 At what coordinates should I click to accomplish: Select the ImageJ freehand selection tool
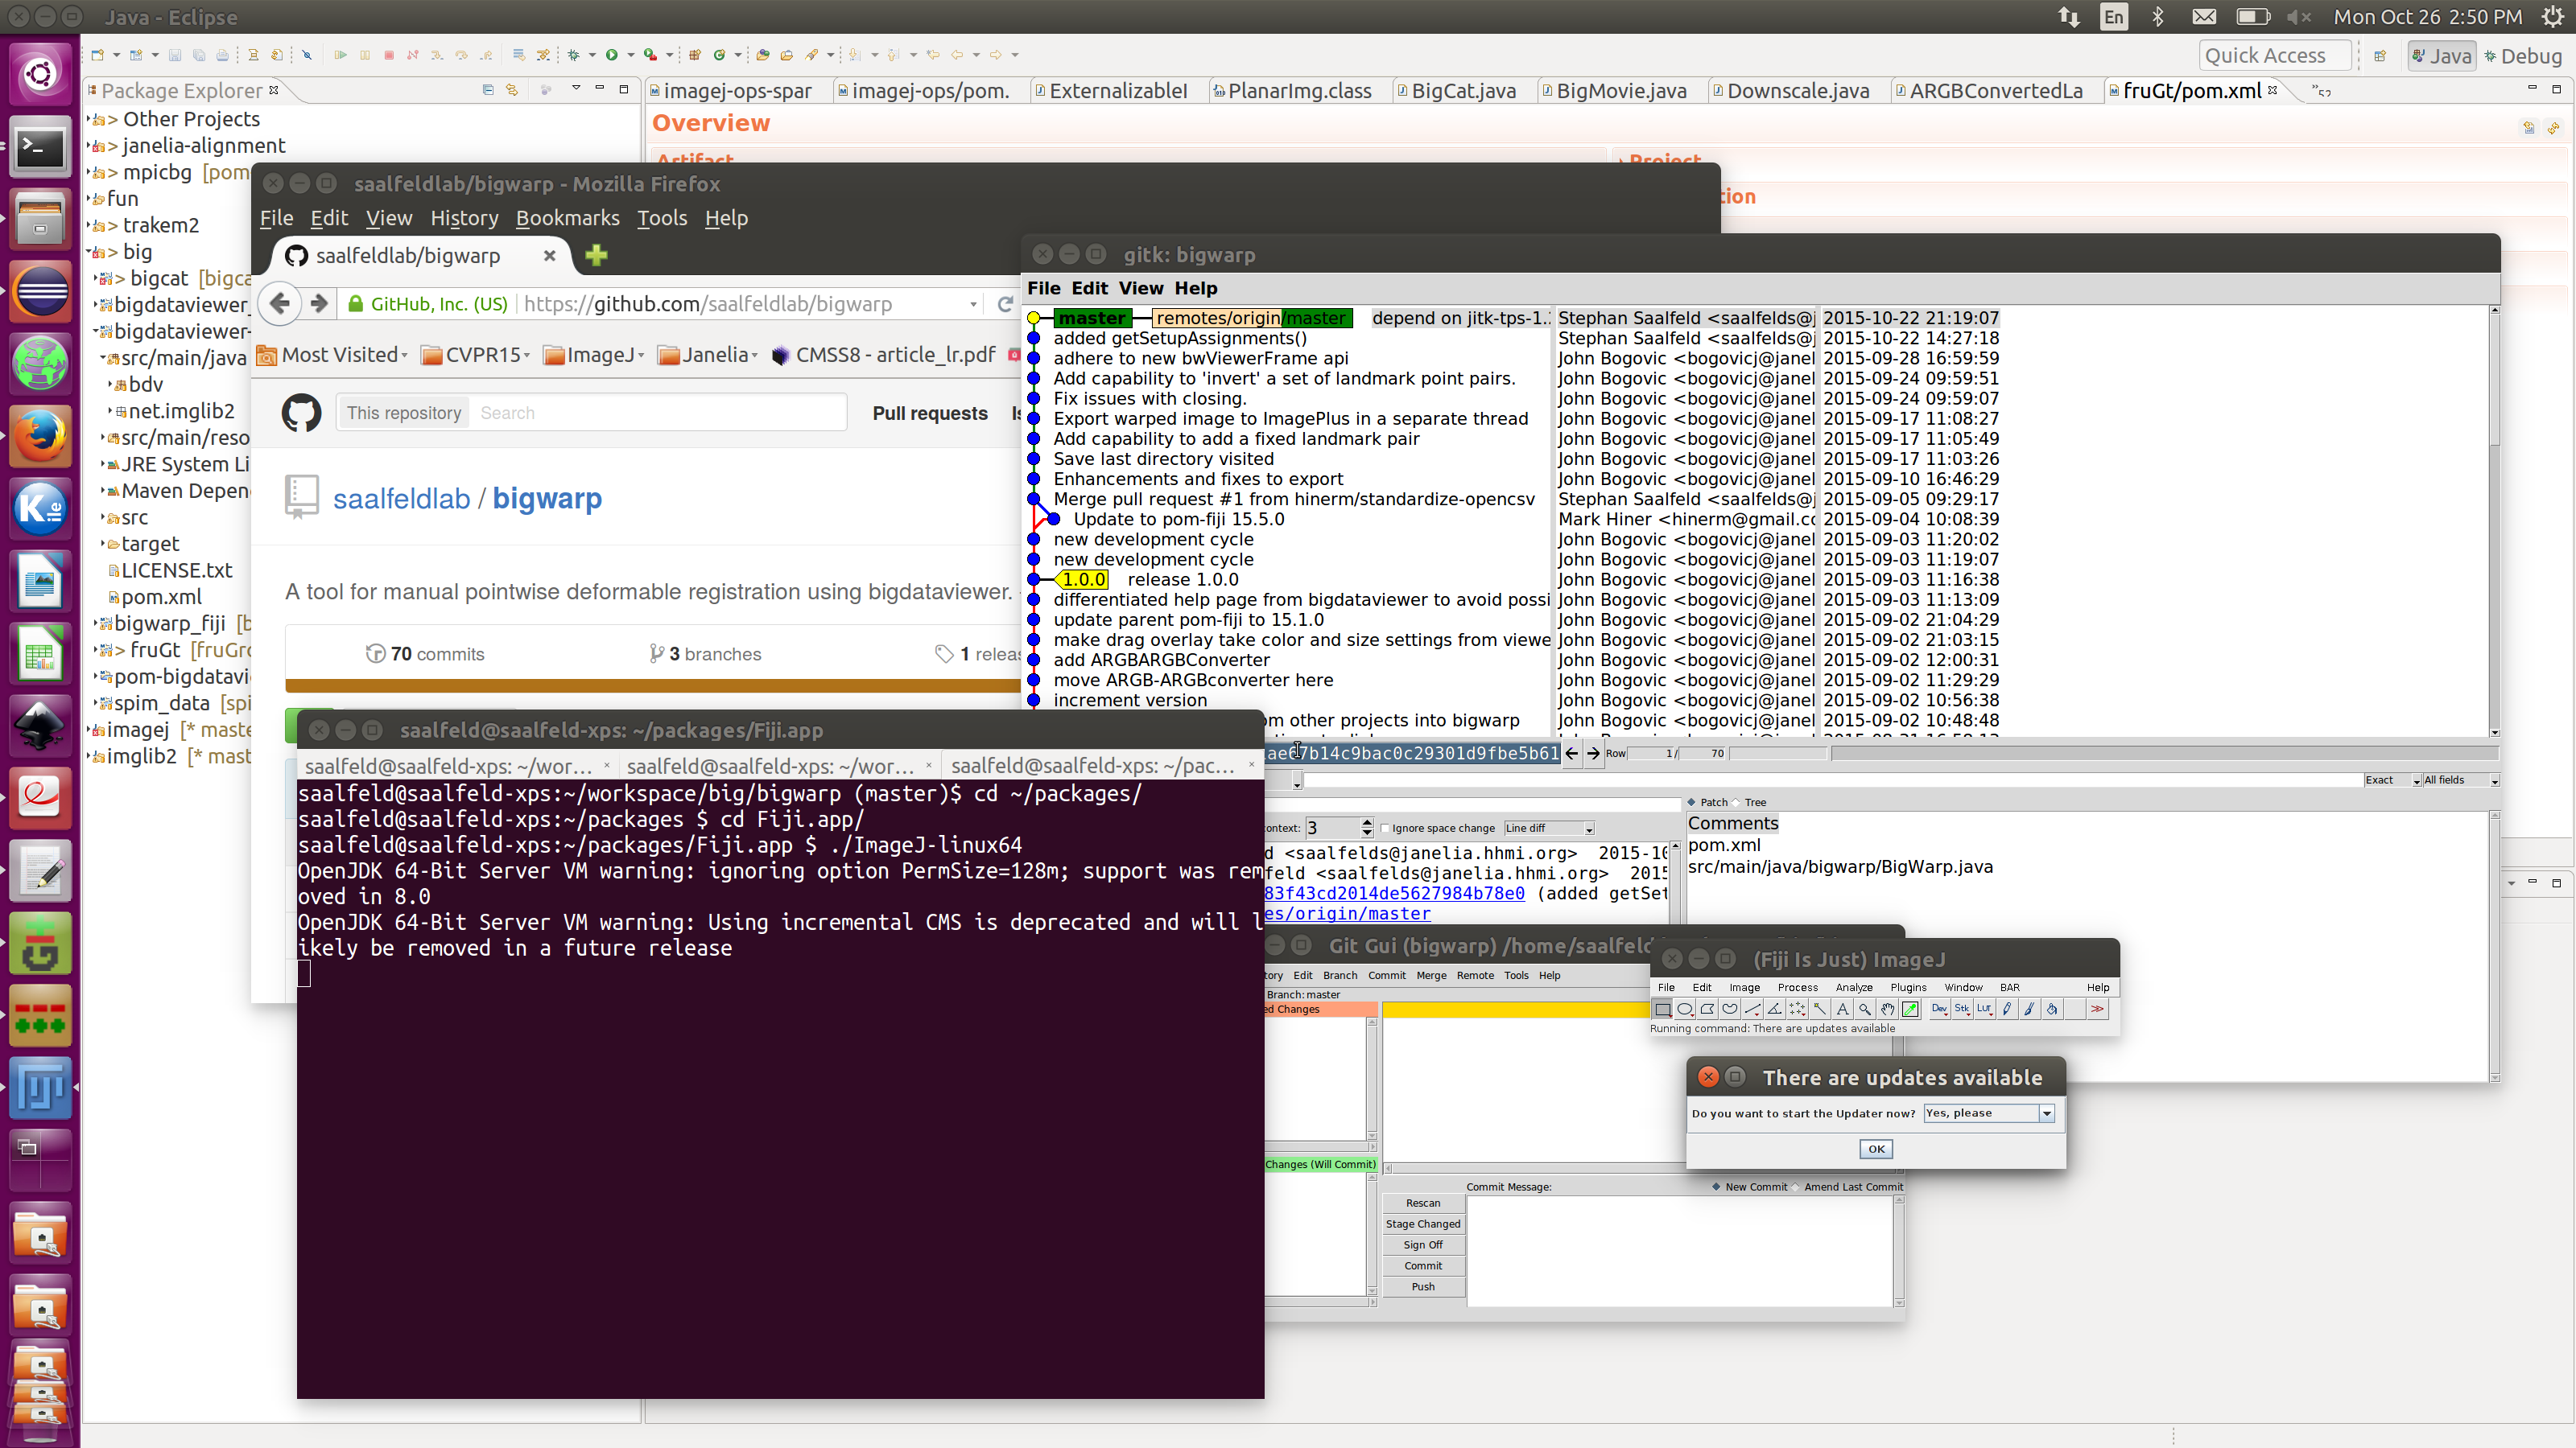click(1730, 1010)
